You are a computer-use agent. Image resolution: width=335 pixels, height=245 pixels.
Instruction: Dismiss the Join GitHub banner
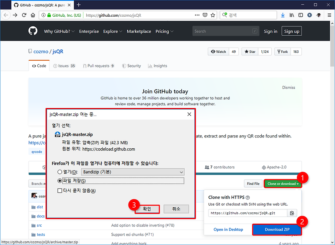[289, 88]
